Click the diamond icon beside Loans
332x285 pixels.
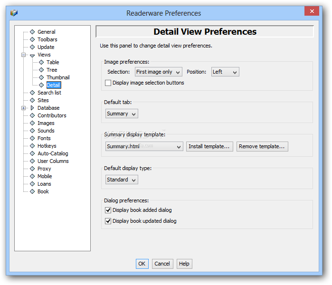[32, 184]
